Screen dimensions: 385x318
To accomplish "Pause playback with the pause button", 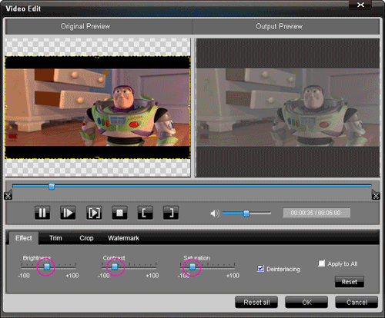I will click(42, 213).
